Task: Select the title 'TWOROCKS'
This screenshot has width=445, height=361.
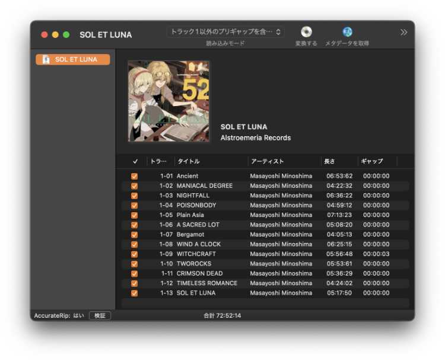Action: (194, 264)
